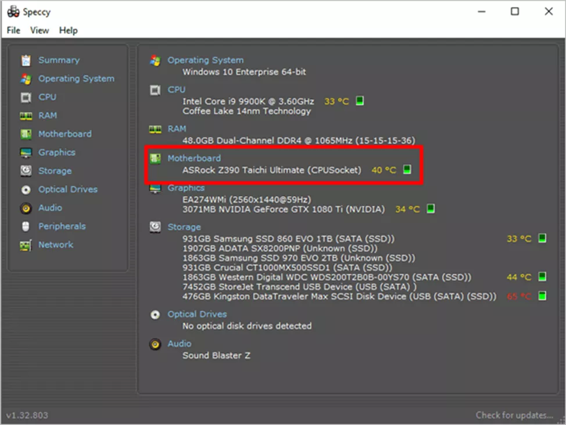This screenshot has height=425, width=566.
Task: Open the File menu
Action: point(13,30)
